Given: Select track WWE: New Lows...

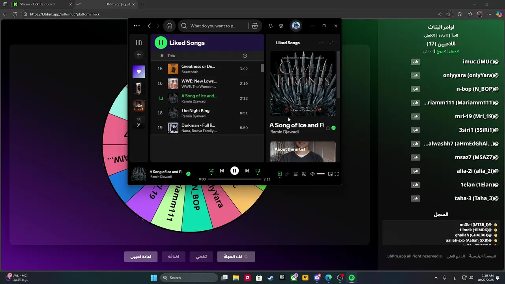Looking at the screenshot, I should pos(207,84).
